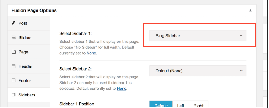This screenshot has height=108, width=269.
Task: Switch to the Header options tab
Action: [29, 66]
